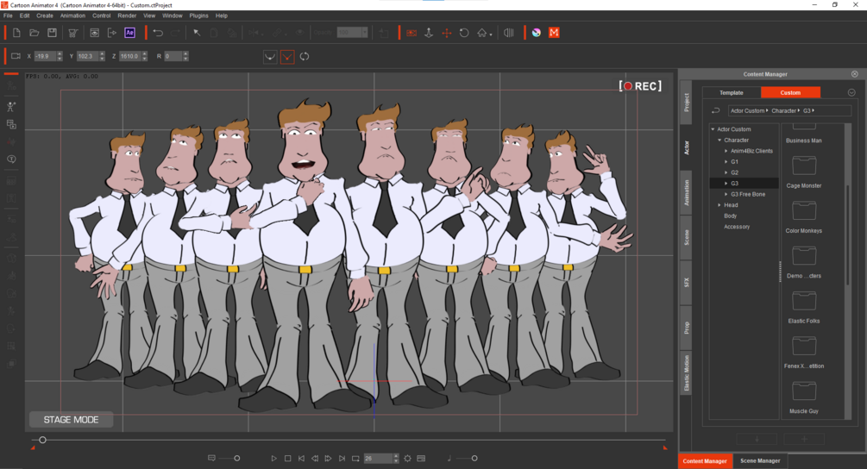
Task: Click the current frame field showing 26
Action: point(378,459)
